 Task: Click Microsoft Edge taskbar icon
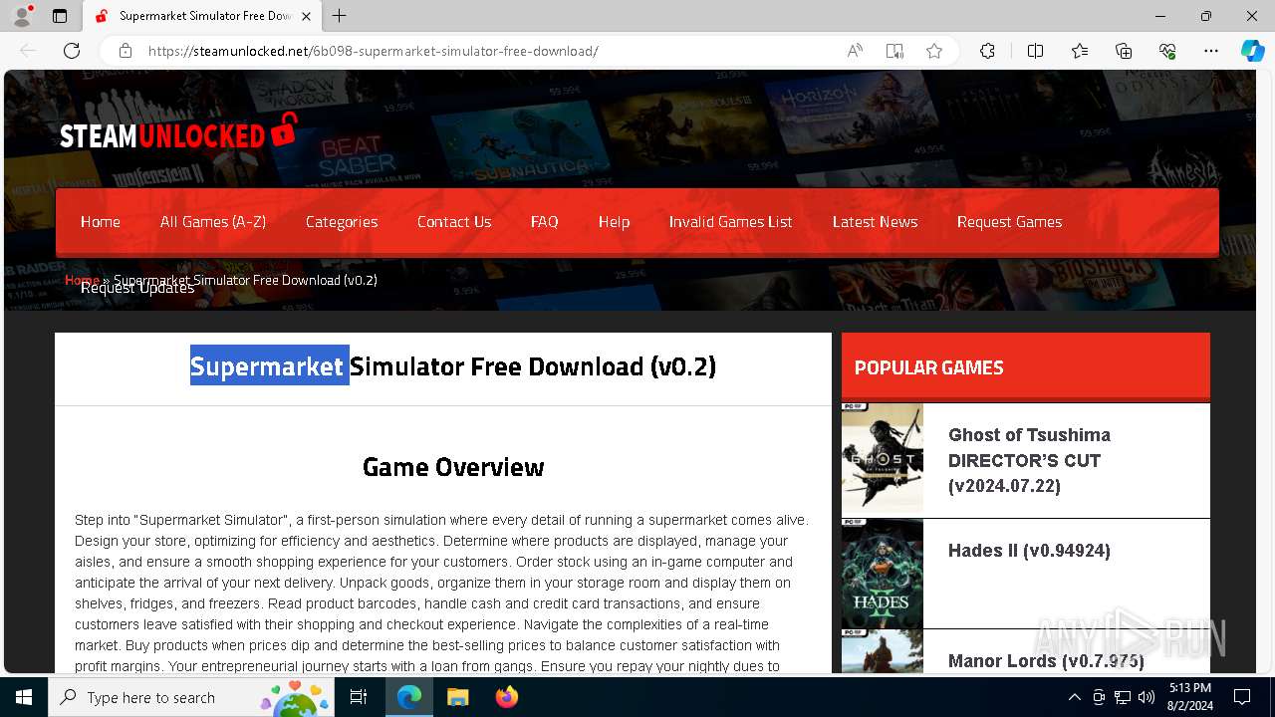(x=409, y=697)
